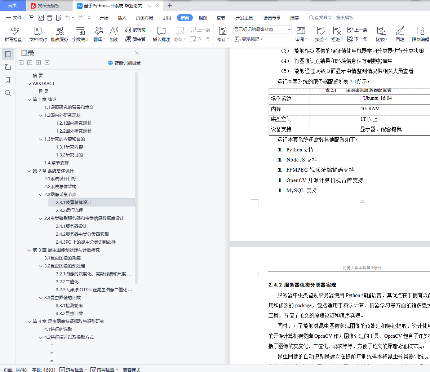
Task: Open the 审阅 reviewing pane tool
Action: 301,34
